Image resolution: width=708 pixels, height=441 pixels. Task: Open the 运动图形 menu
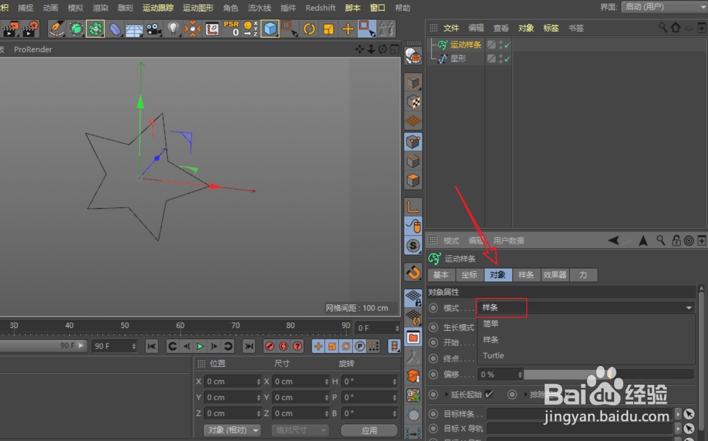(198, 8)
